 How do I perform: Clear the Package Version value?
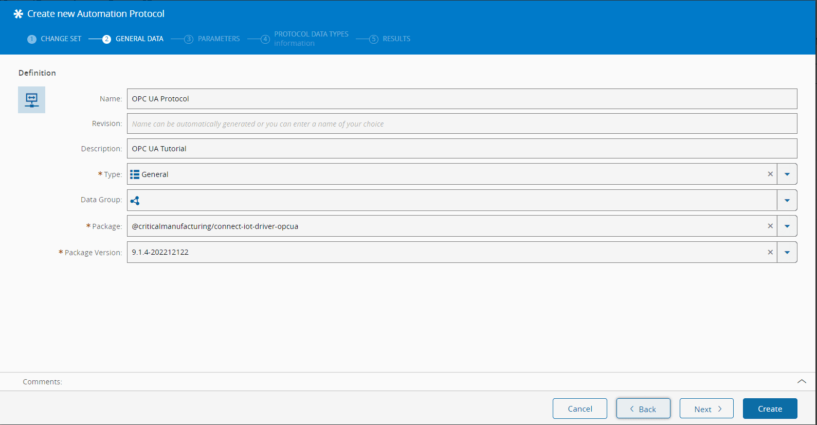770,253
